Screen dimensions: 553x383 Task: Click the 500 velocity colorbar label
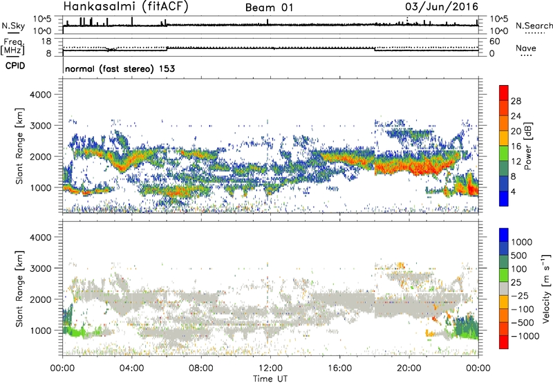[519, 256]
